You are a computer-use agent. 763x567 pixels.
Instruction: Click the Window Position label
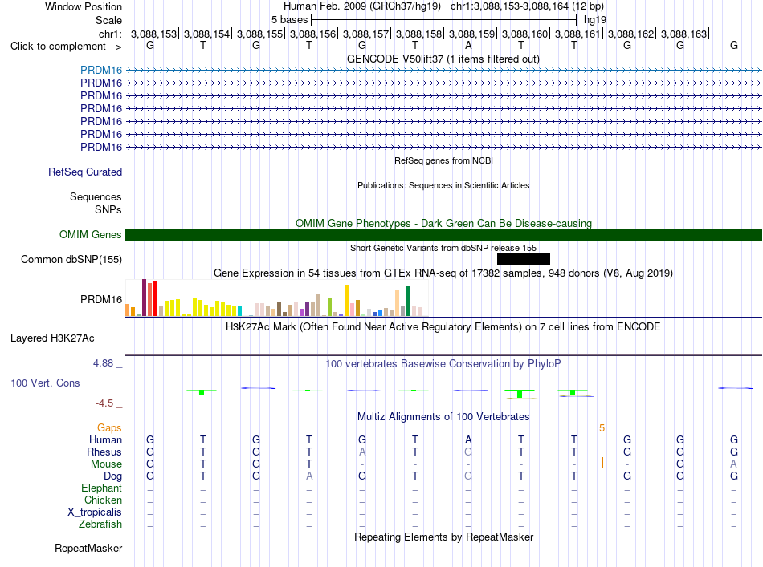pyautogui.click(x=84, y=6)
